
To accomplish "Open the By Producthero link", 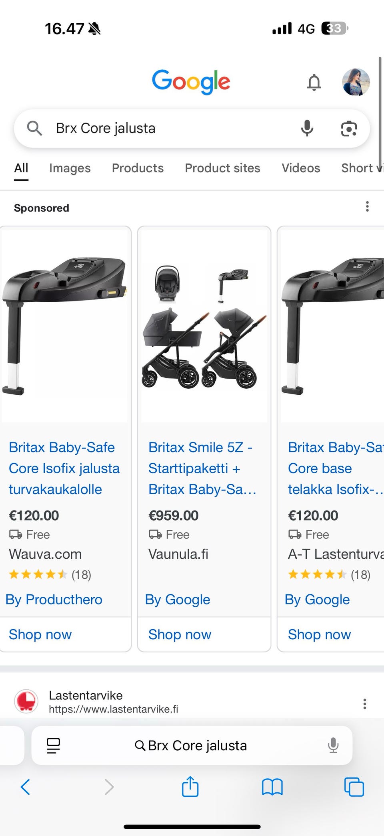I will [54, 600].
